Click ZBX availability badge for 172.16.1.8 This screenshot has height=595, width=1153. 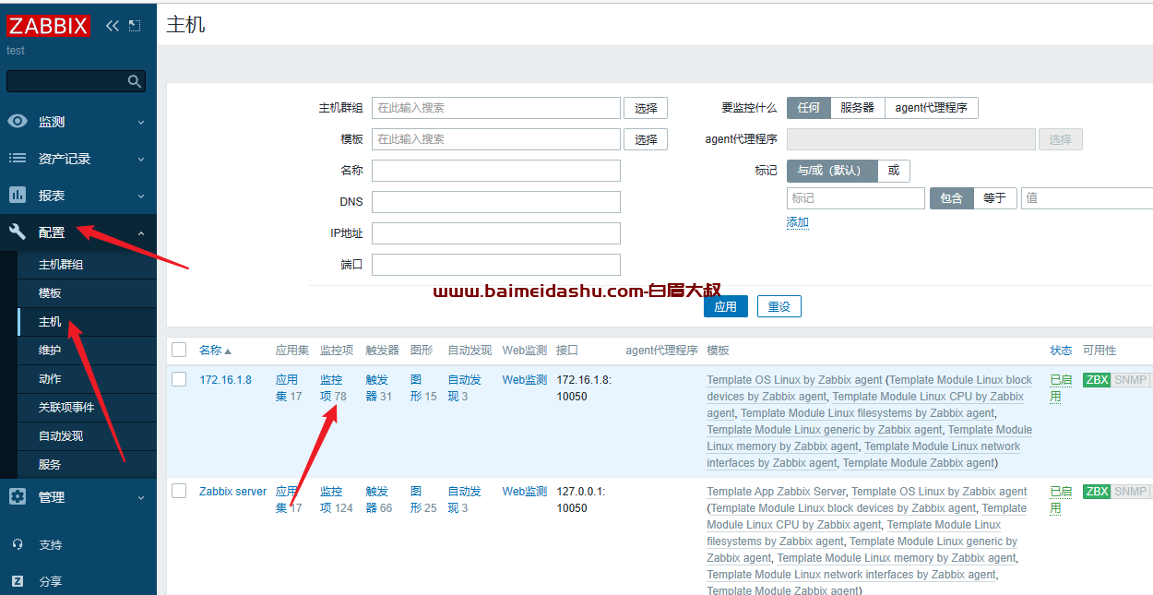(x=1097, y=380)
